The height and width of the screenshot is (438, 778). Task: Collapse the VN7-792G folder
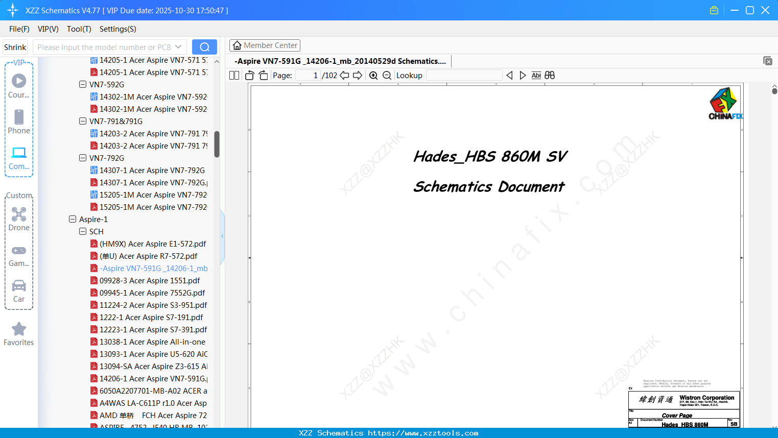coord(83,158)
